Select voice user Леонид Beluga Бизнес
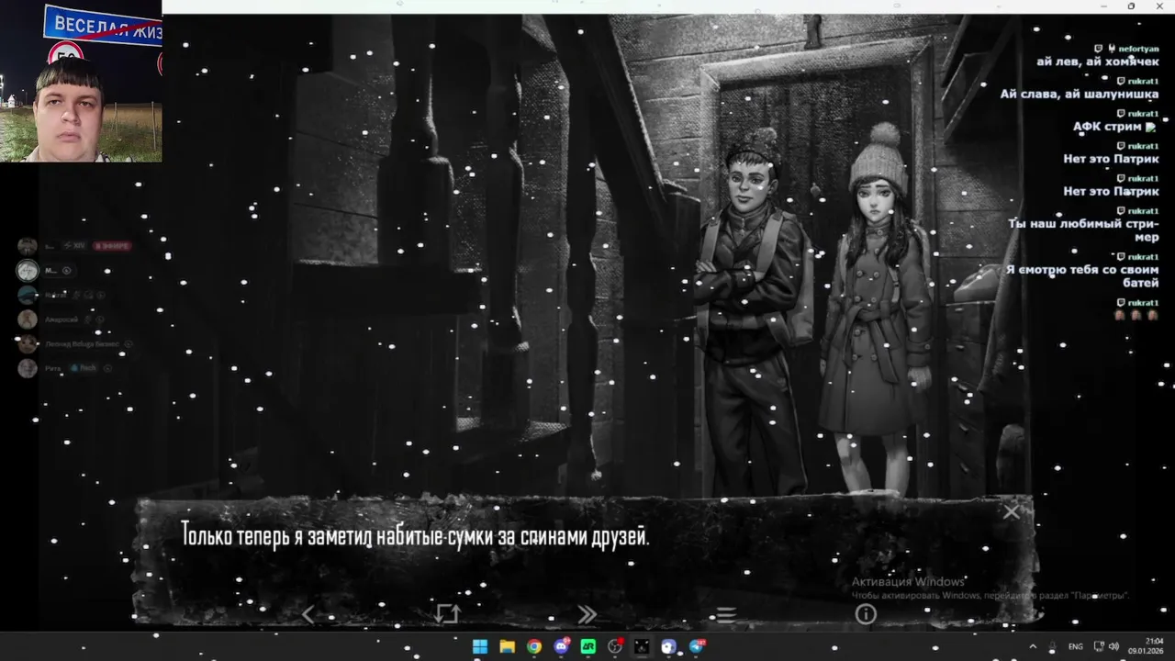Image resolution: width=1175 pixels, height=661 pixels. [83, 344]
